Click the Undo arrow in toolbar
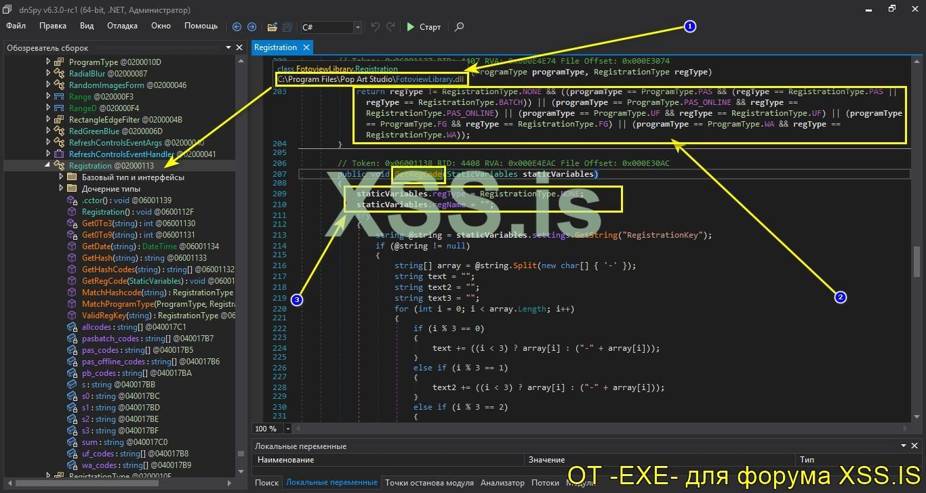Viewport: 926px width, 493px height. (x=376, y=27)
